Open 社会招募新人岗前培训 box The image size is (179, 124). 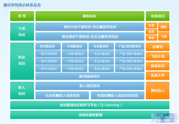(62, 95)
